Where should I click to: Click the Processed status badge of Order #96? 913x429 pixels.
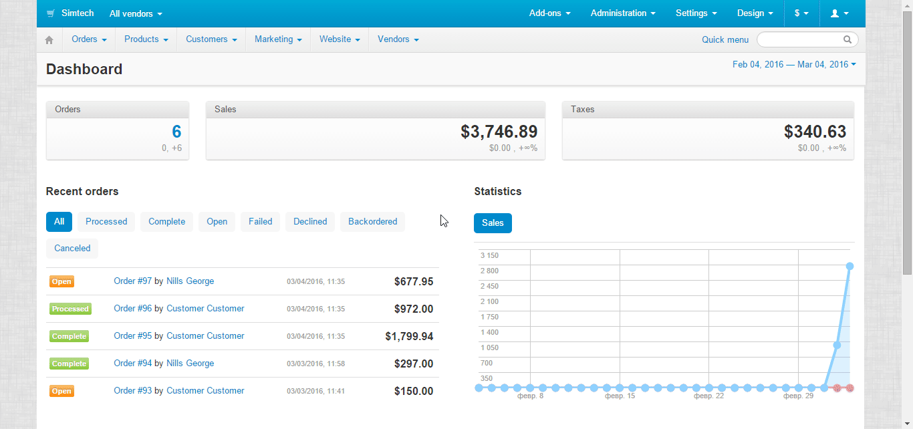(70, 309)
